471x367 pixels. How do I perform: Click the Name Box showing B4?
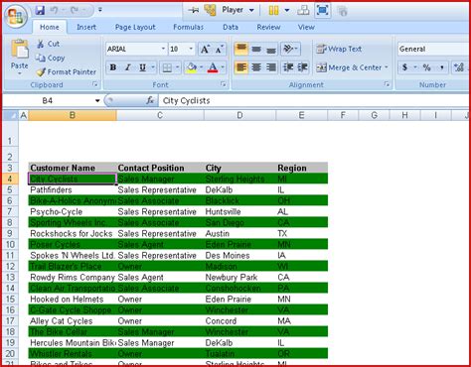point(48,100)
